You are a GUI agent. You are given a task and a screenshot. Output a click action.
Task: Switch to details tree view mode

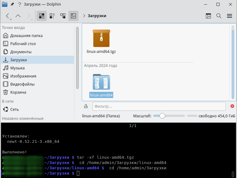point(63,16)
